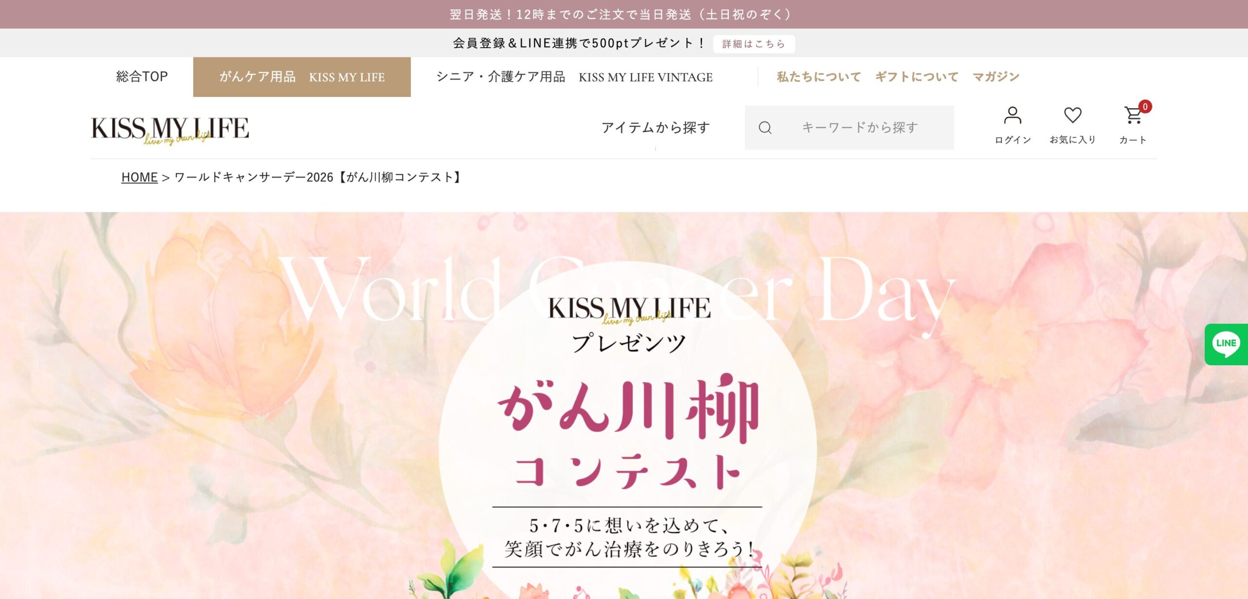The width and height of the screenshot is (1248, 599).
Task: Open the login user icon
Action: tap(1013, 115)
